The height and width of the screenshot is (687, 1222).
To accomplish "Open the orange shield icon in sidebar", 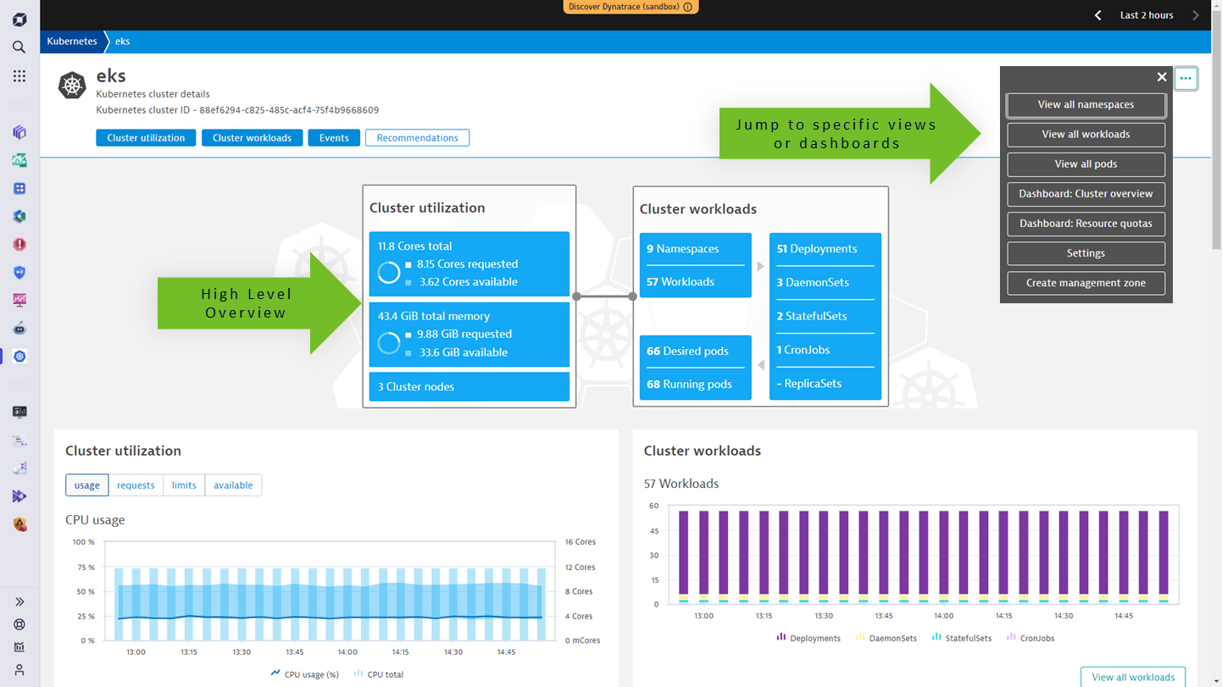I will (x=19, y=524).
